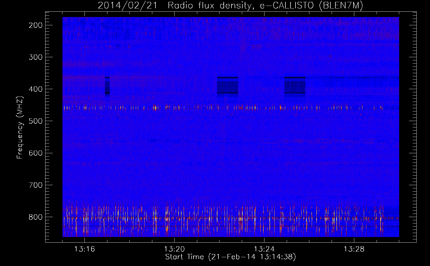The width and height of the screenshot is (430, 266).
Task: Click the Start Time axis label
Action: coord(230,257)
